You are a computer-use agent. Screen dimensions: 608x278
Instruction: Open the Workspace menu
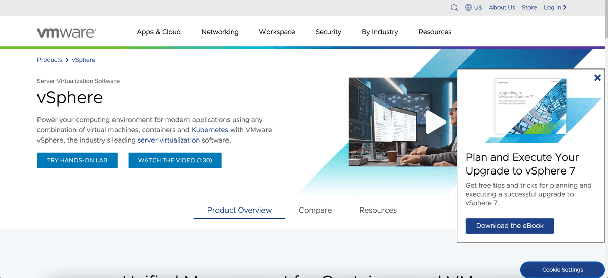[277, 32]
